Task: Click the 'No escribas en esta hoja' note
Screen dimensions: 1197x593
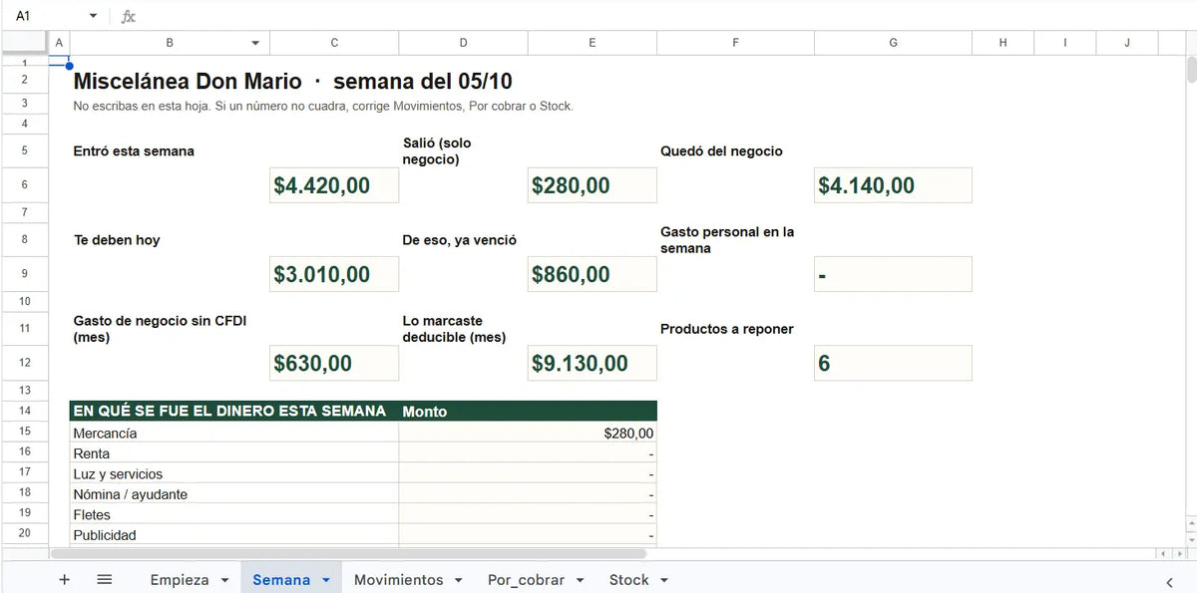Action: coord(323,106)
